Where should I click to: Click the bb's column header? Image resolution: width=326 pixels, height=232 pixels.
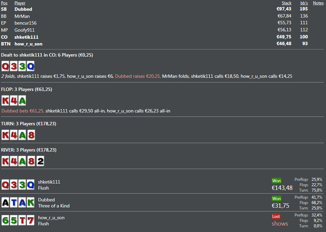coord(304,3)
